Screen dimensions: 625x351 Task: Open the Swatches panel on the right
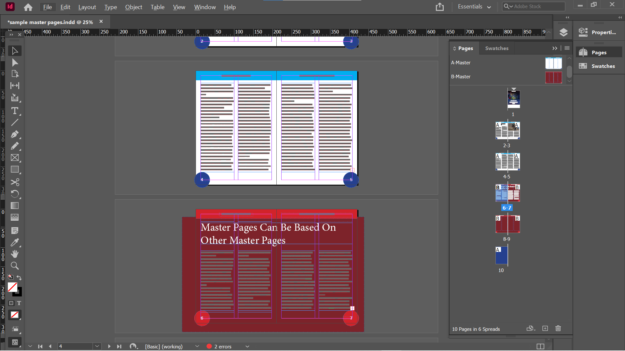pos(602,66)
